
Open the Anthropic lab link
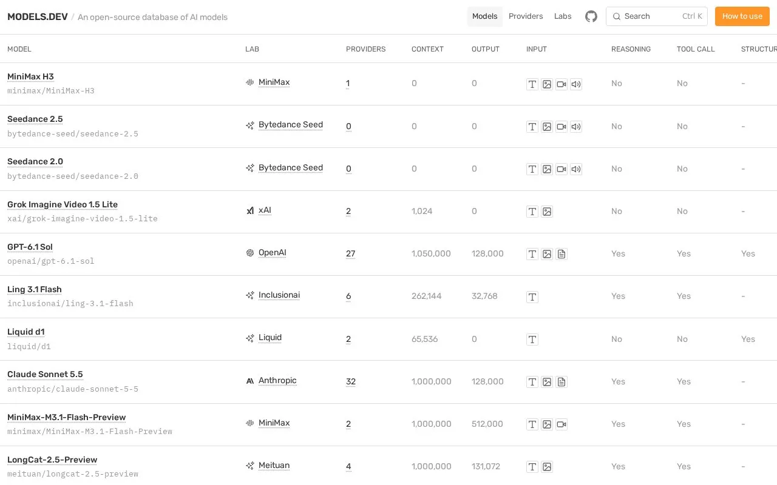(277, 381)
